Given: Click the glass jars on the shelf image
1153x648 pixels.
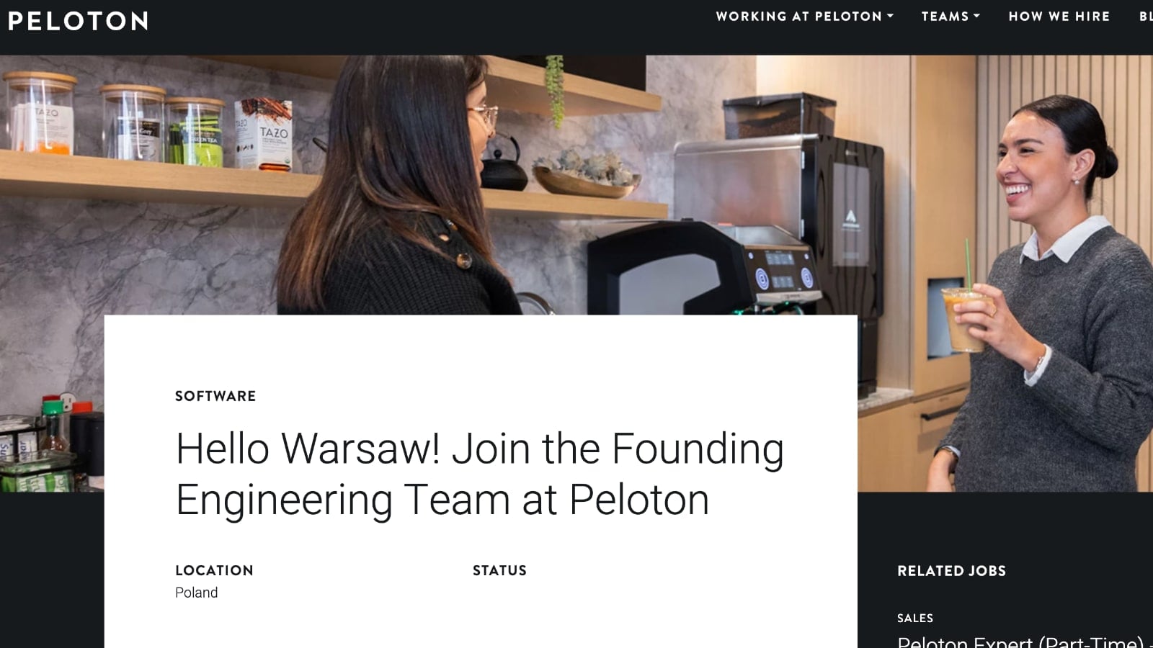Looking at the screenshot, I should coord(115,119).
